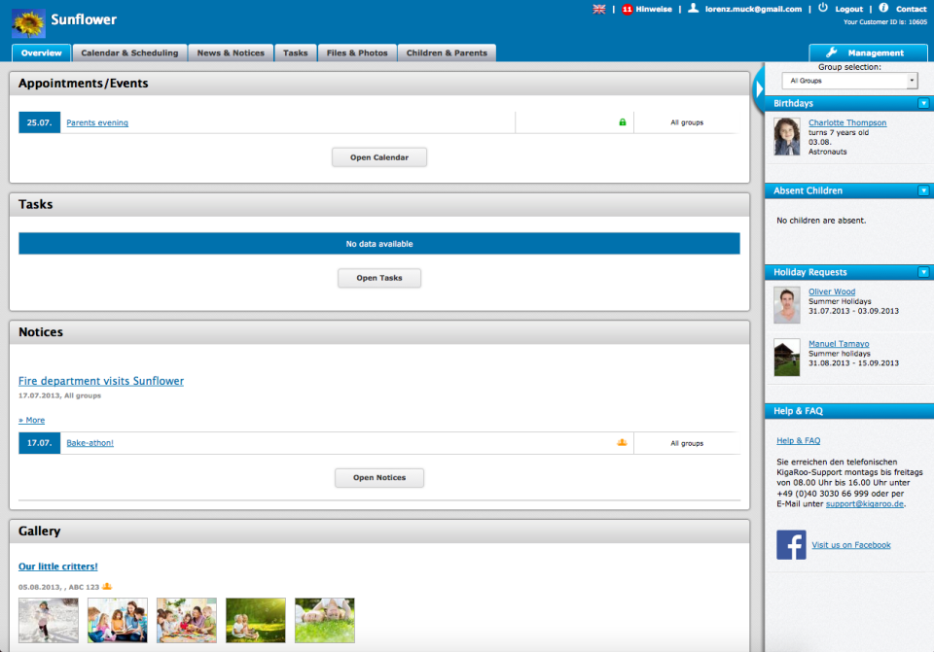This screenshot has height=652, width=934.
Task: Open Manuel Tamayo name link
Action: tap(839, 344)
